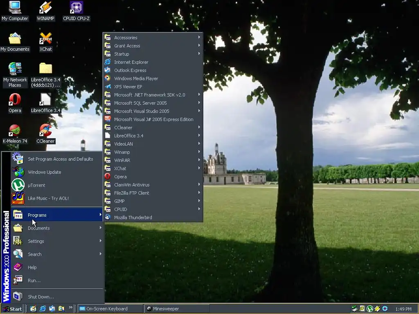
Task: Open My Documents desktop folder
Action: tap(15, 42)
